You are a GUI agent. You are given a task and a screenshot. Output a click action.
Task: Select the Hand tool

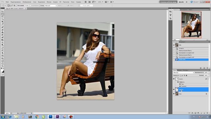pyautogui.click(x=3, y=64)
